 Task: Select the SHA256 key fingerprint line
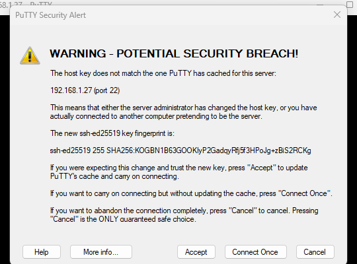[x=180, y=150]
